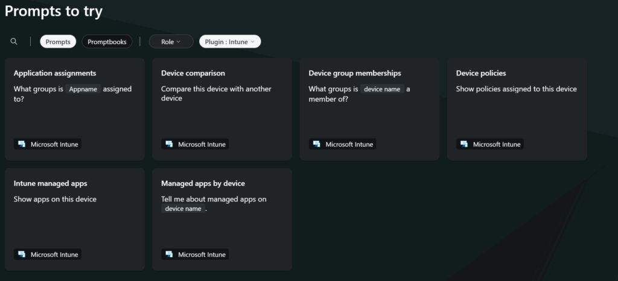This screenshot has width=618, height=281.
Task: Click device name placeholder in Managed apps by device
Action: click(183, 209)
